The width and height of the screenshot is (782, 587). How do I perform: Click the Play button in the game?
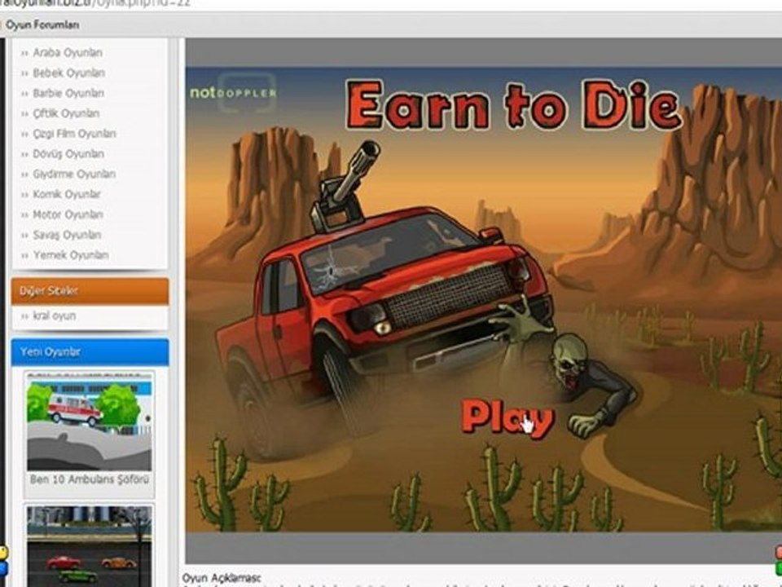[x=507, y=418]
